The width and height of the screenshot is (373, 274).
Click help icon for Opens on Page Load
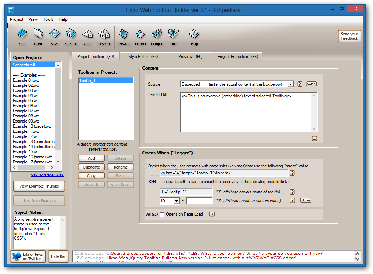(212, 215)
